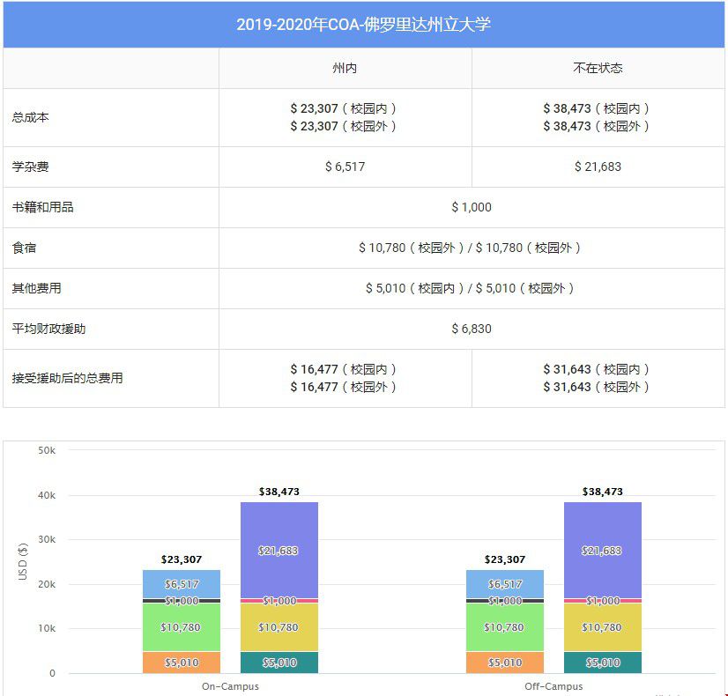
Task: Click Off-Campus light blue $6,517 bar segment
Action: pos(505,584)
